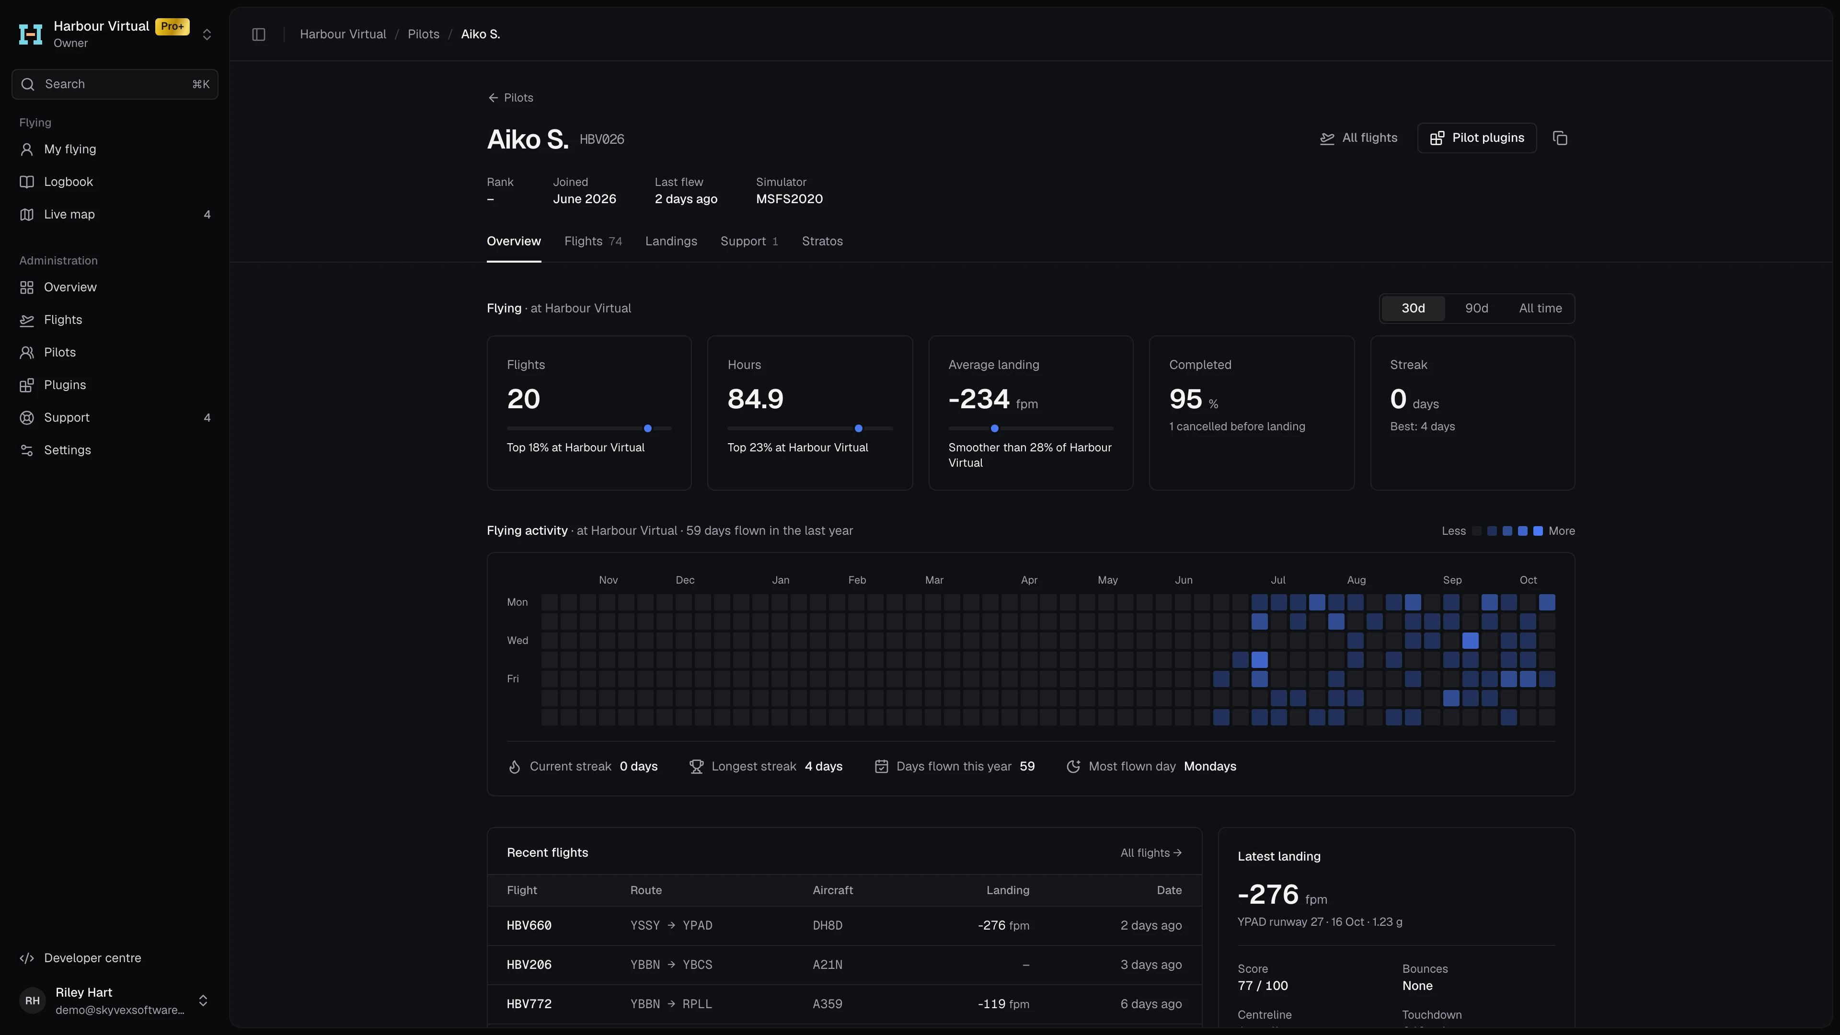Screen dimensions: 1840x1035
Task: Click the Harbour Virtual logo icon
Action: pyautogui.click(x=31, y=34)
